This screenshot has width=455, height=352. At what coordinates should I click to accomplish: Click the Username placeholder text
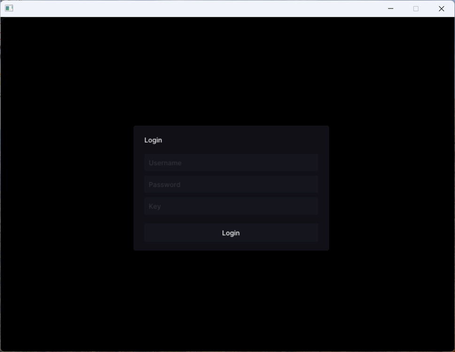point(165,163)
